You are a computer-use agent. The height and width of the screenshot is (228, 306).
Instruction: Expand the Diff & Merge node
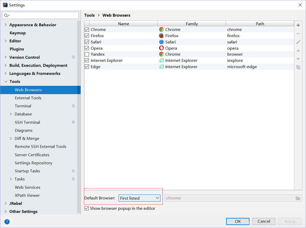point(11,138)
